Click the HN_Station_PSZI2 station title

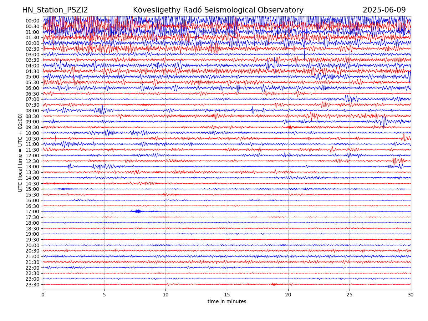pyautogui.click(x=55, y=10)
